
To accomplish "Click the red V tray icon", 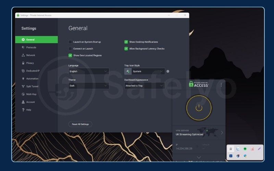I will point(252,149).
